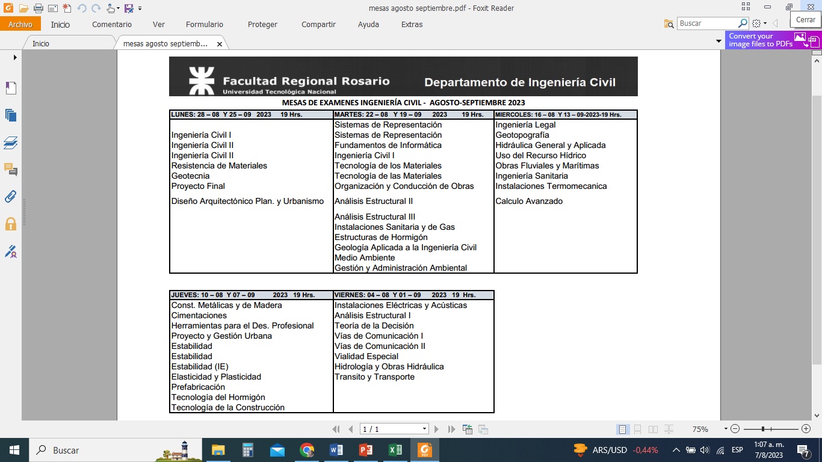Open the customize quick access toolbar dropdown
The image size is (822, 462).
(140, 8)
